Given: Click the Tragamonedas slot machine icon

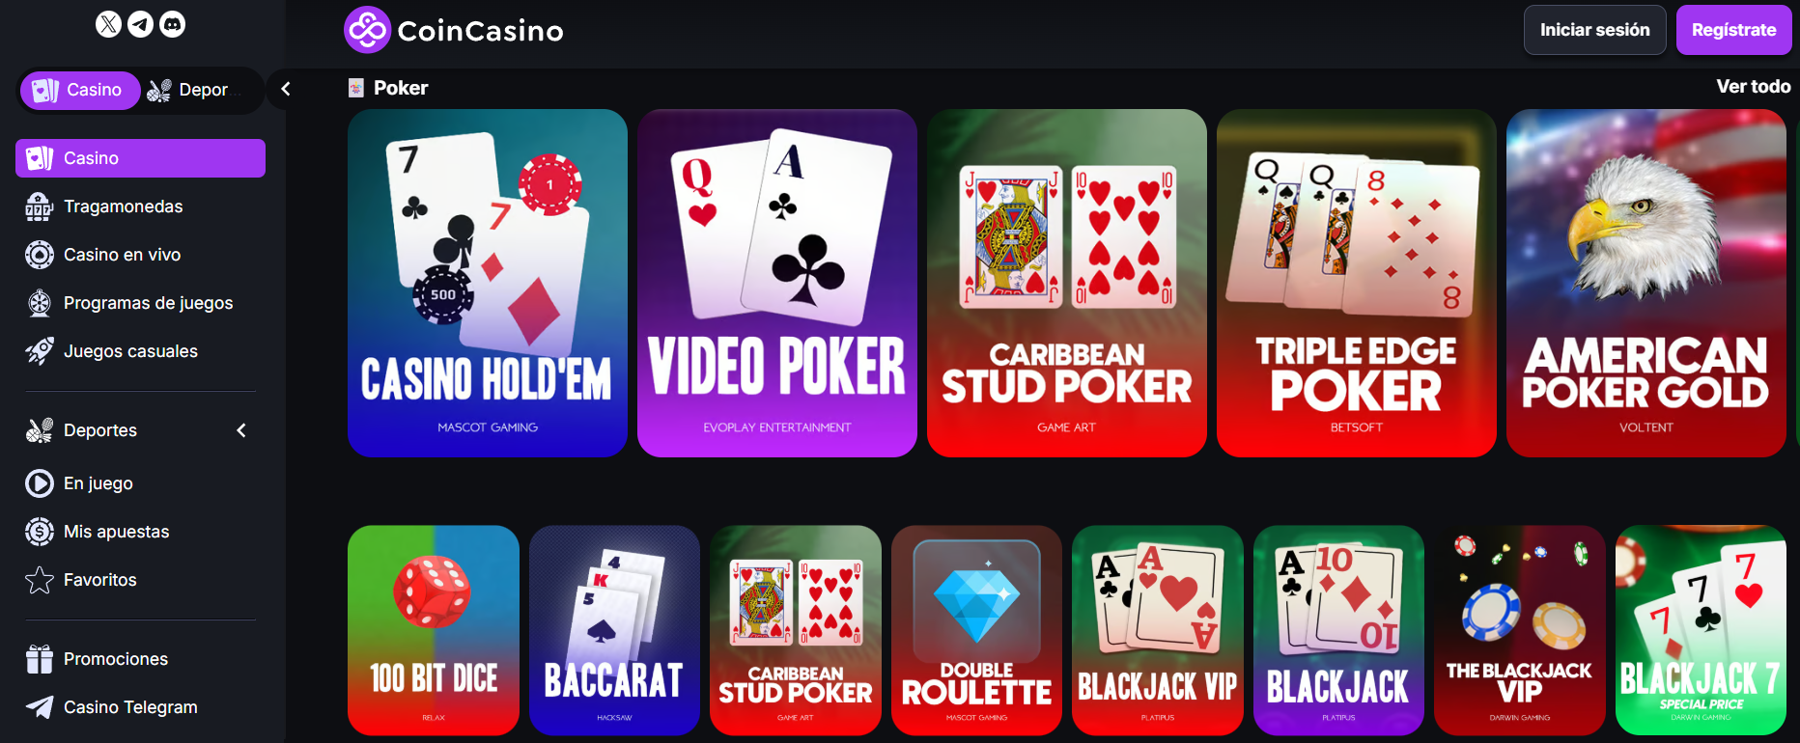Looking at the screenshot, I should tap(40, 206).
